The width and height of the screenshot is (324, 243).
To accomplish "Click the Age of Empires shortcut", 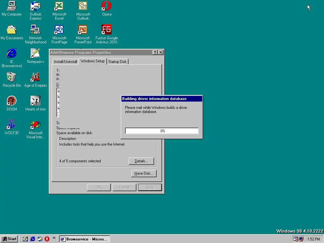I will [35, 80].
